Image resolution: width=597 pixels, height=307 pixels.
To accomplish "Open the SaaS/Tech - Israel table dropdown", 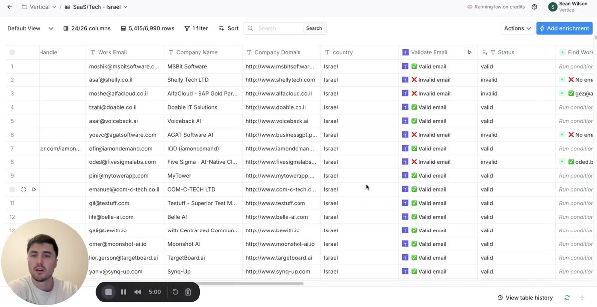I will (96, 7).
